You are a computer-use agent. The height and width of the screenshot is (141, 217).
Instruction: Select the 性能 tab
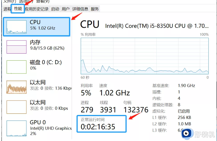pyautogui.click(x=18, y=9)
